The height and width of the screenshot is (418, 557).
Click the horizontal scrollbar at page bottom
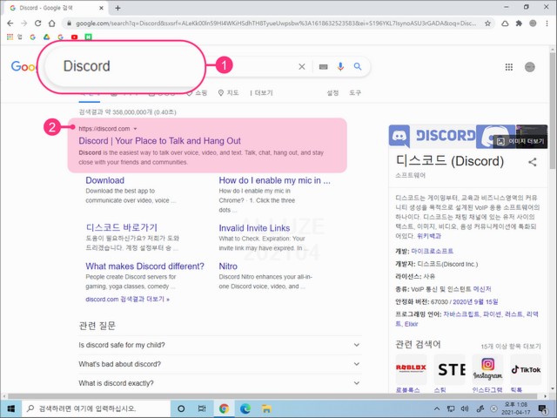272,396
